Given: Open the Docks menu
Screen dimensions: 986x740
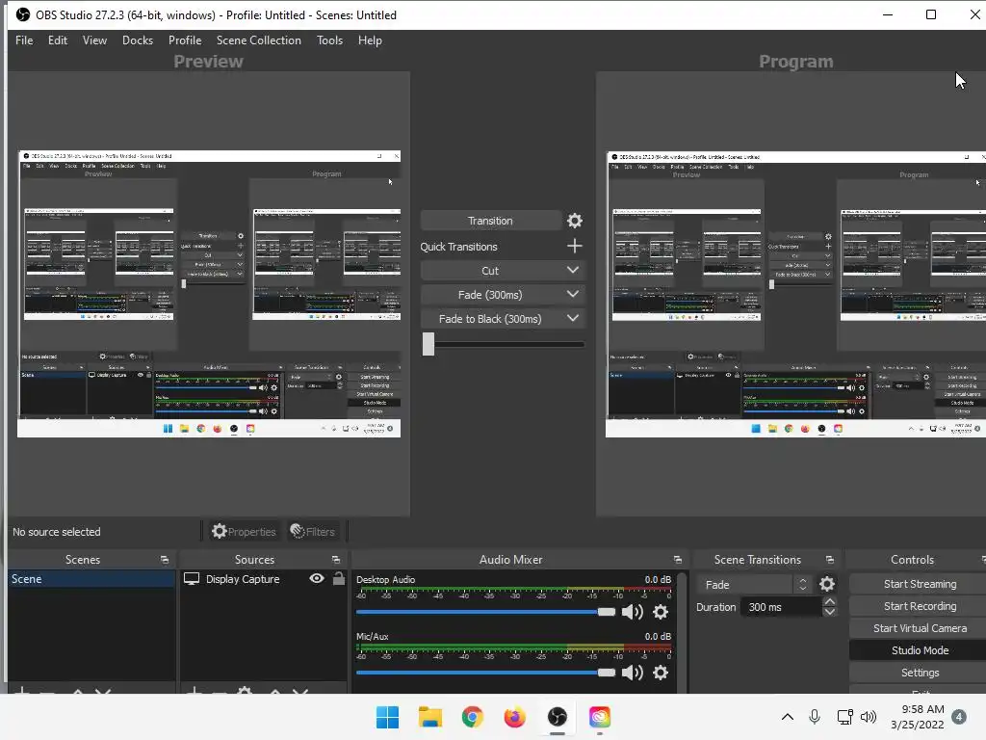Looking at the screenshot, I should click(137, 40).
